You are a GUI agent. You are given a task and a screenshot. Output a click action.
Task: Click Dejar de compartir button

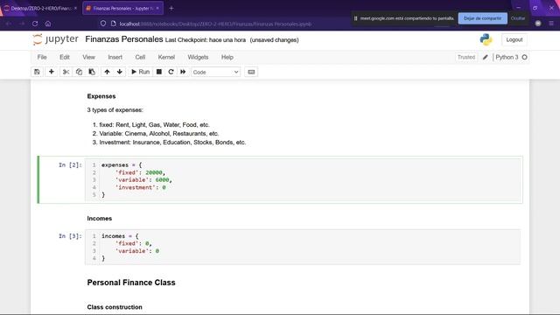click(482, 18)
